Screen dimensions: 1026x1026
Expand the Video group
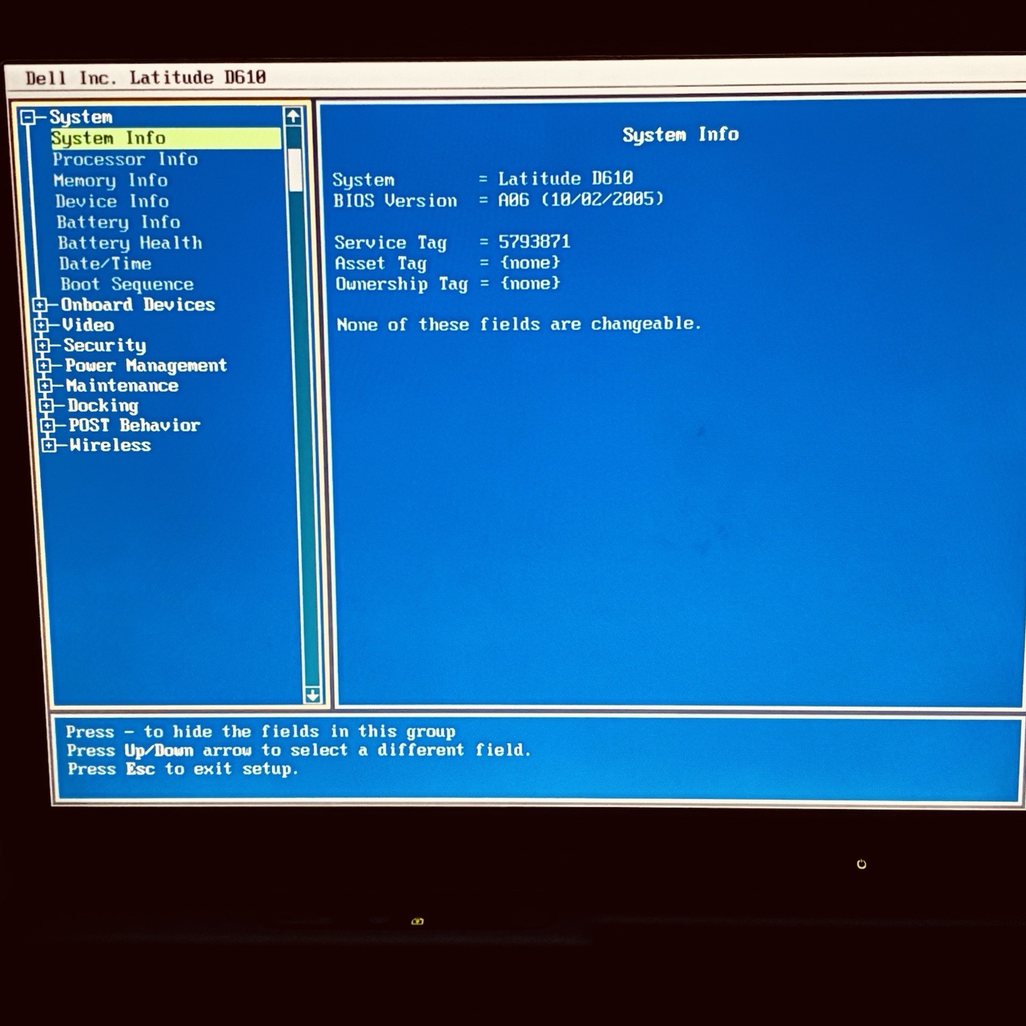[42, 325]
